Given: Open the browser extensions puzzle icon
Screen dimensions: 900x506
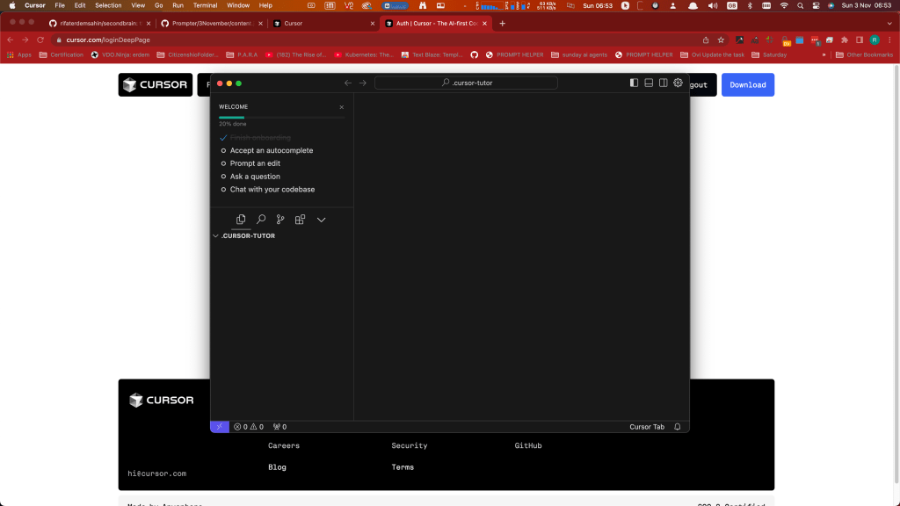Looking at the screenshot, I should coord(845,40).
